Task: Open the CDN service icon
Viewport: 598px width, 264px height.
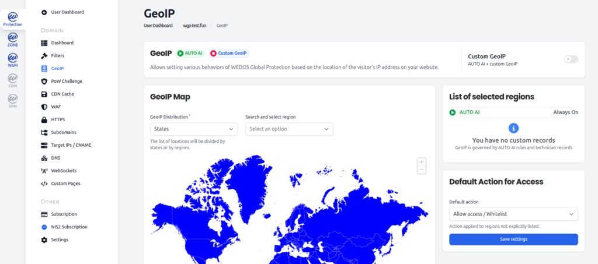Action: tap(13, 80)
